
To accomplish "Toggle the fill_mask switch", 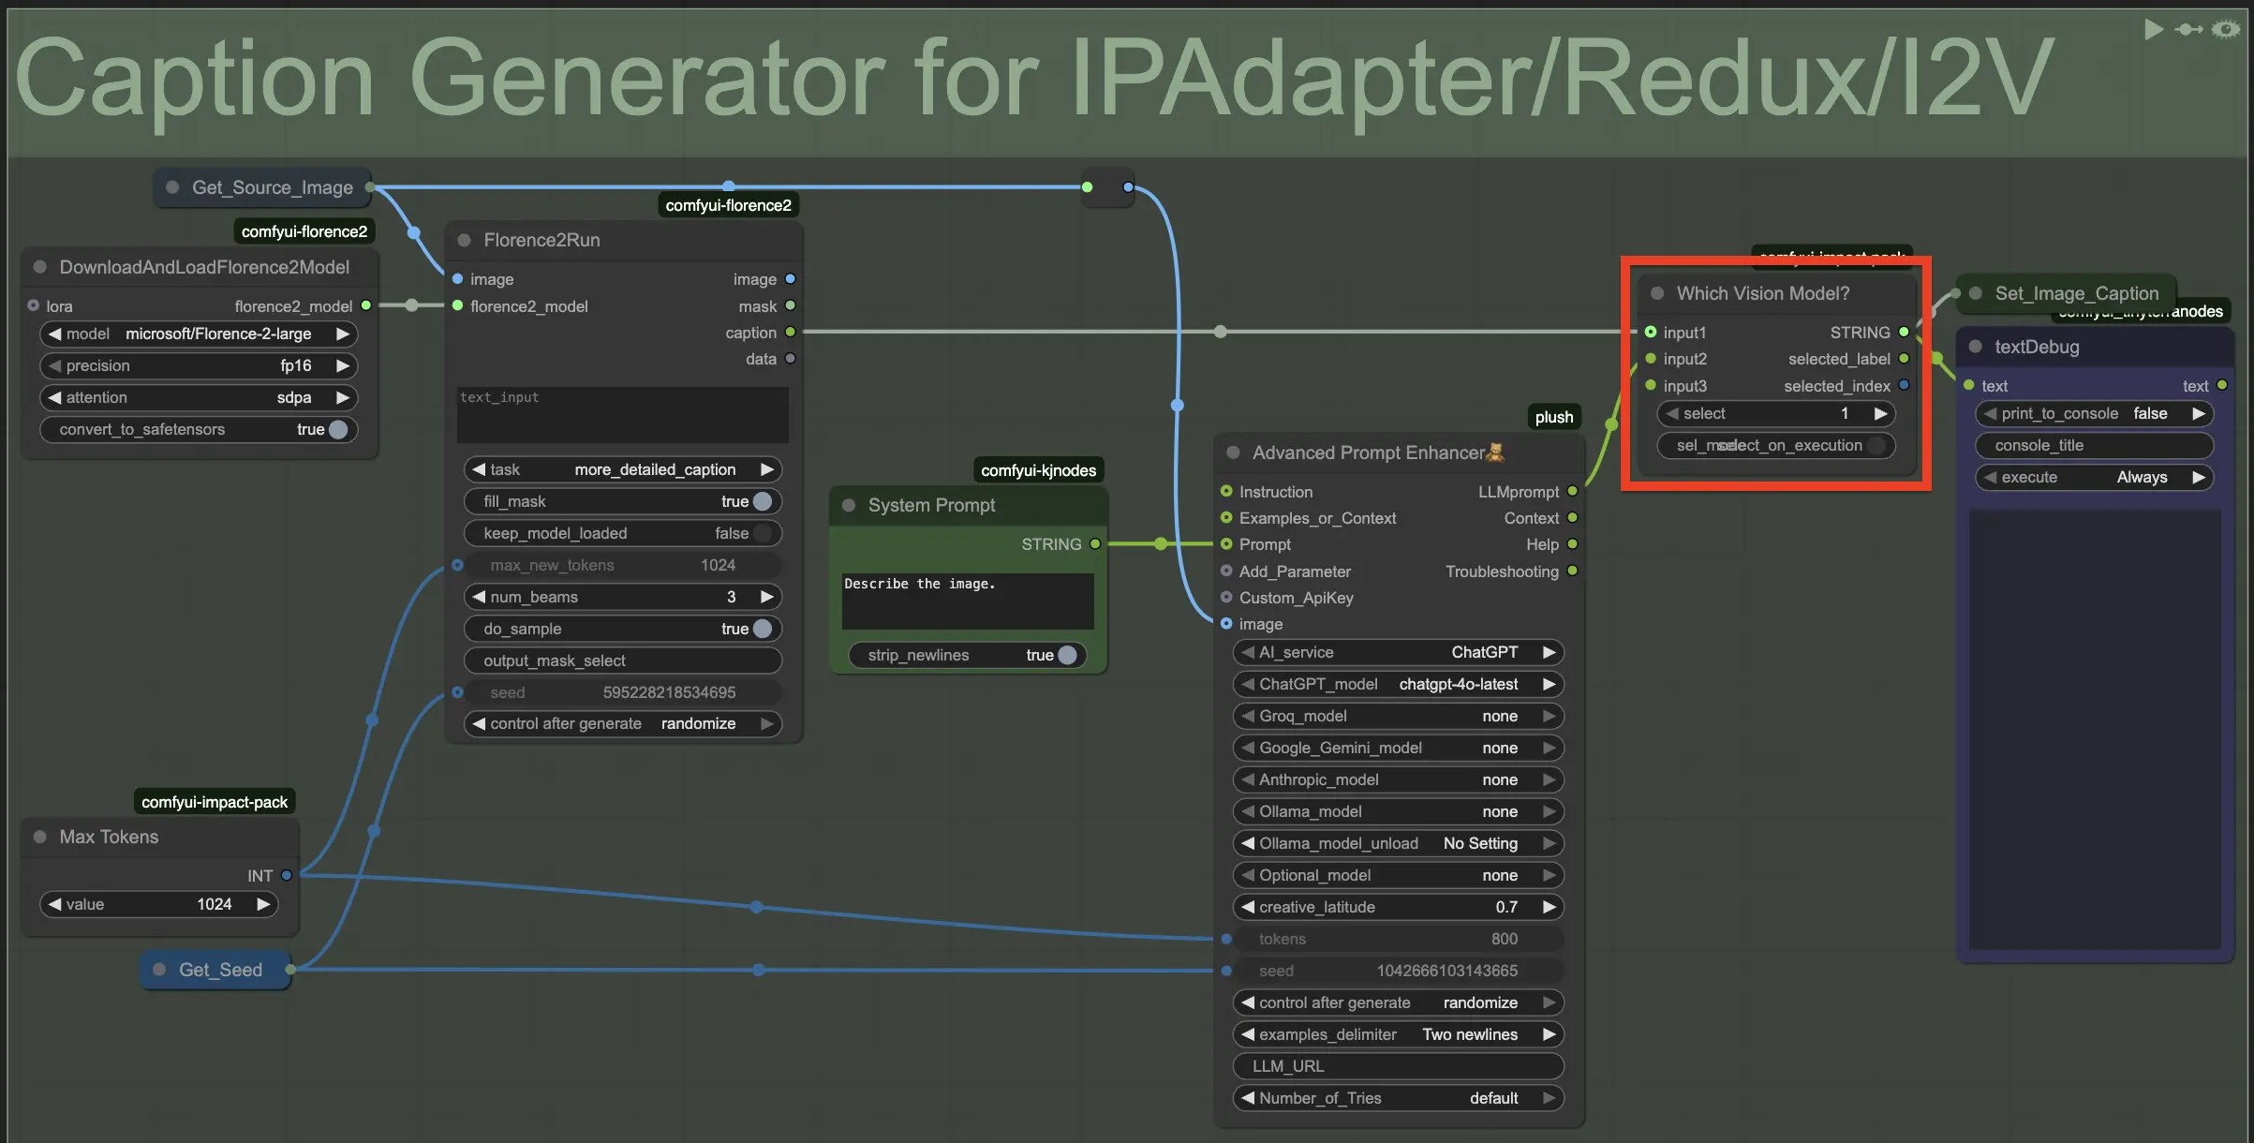I will tap(762, 502).
